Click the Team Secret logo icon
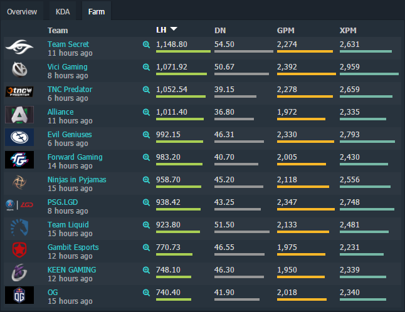The height and width of the screenshot is (312, 405). (x=21, y=46)
